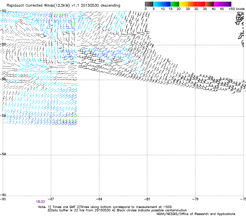This screenshot has height=216, width=246.
Task: Click the note 'Data buffer is 22 hrs' line
Action: (117, 210)
